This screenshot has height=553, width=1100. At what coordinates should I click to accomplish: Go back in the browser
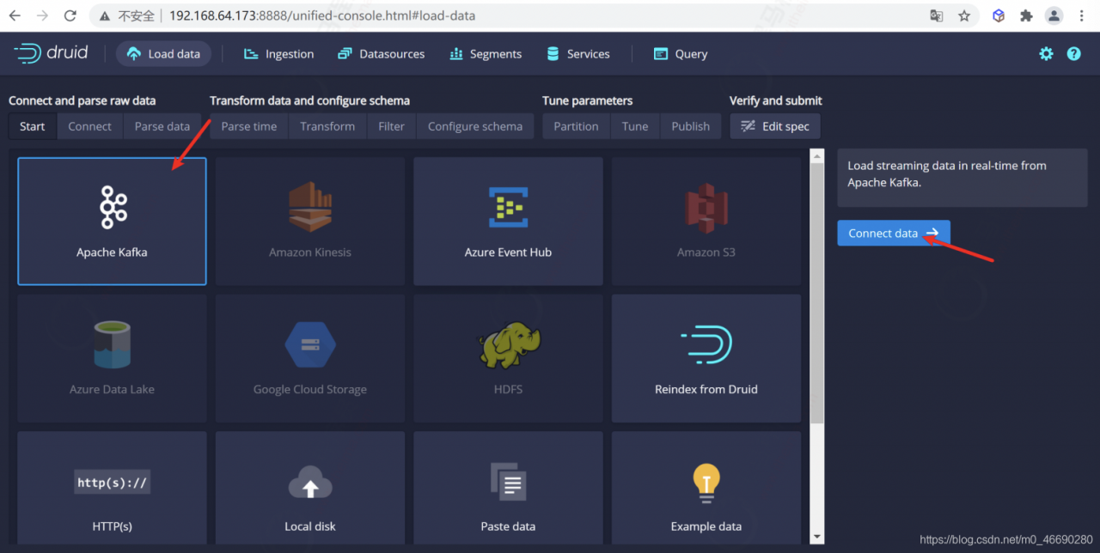point(15,15)
